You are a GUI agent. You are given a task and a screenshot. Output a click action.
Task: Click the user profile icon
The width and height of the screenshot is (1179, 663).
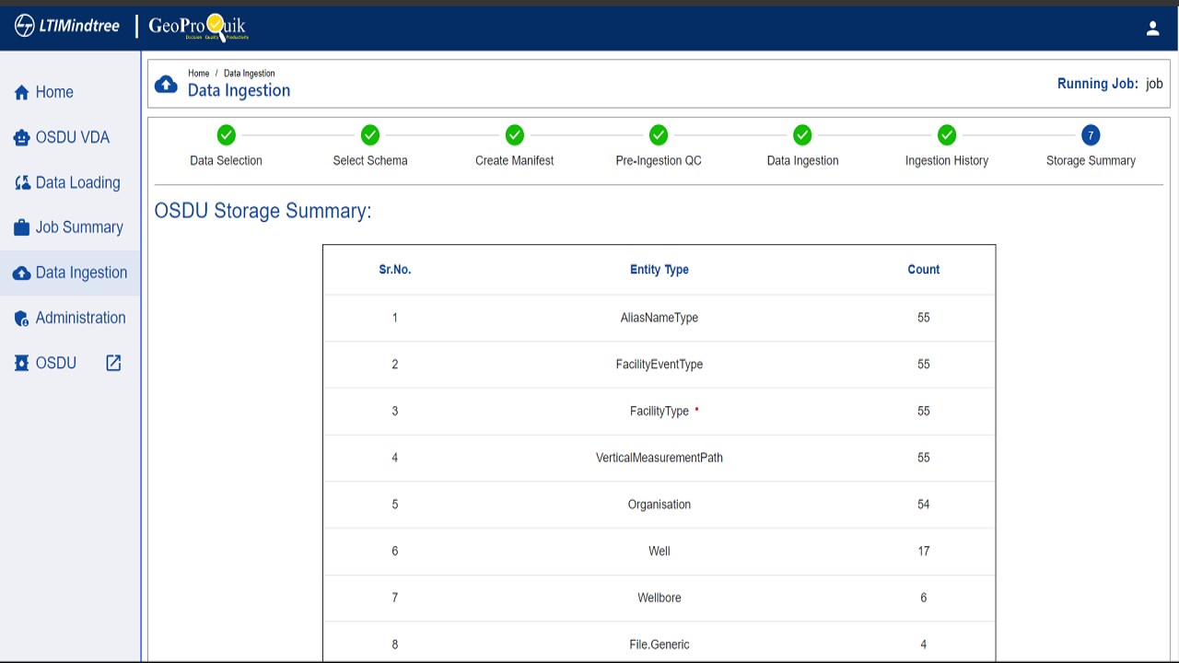coord(1152,29)
